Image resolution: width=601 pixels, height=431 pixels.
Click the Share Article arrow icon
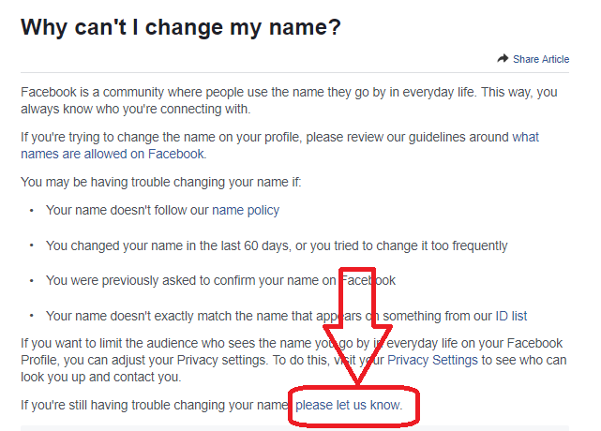click(503, 59)
